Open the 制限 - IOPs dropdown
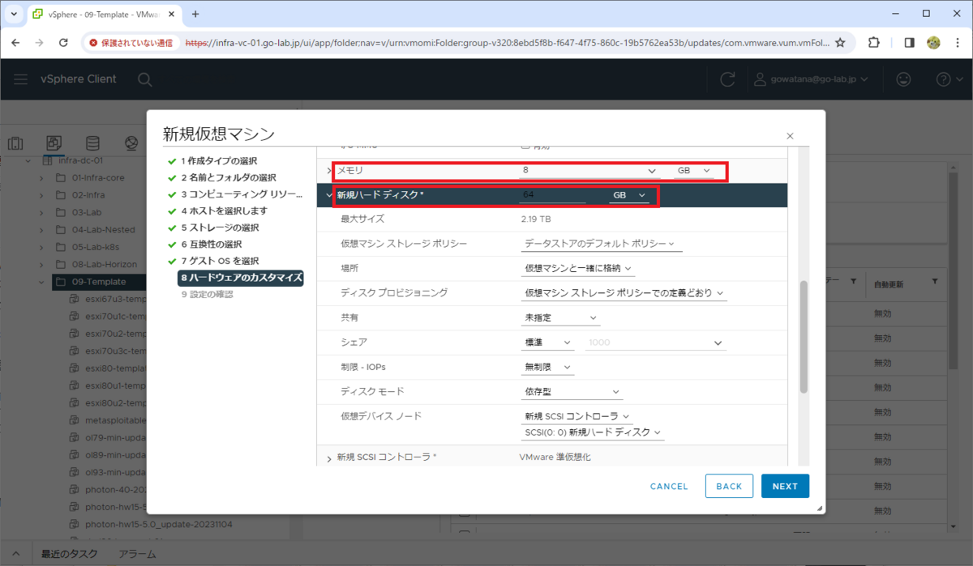The width and height of the screenshot is (973, 566). pos(547,368)
